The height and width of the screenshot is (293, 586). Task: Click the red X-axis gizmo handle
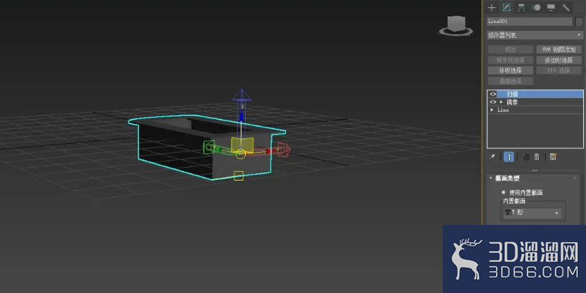pos(283,150)
